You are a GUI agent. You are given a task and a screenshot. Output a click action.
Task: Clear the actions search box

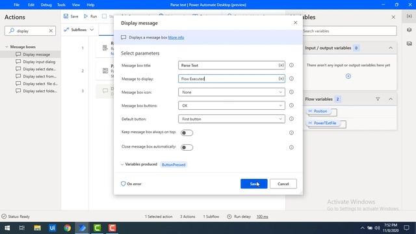51,31
